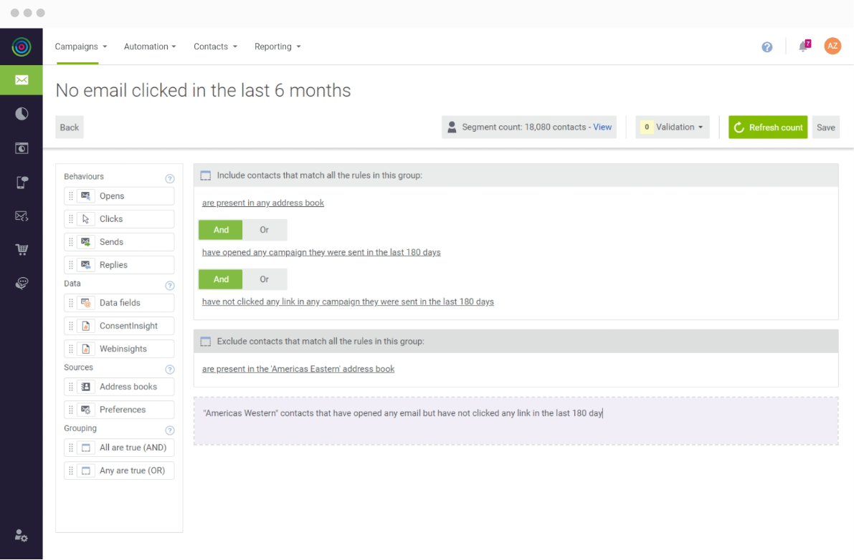Select the SMS mobile icon in the sidebar
This screenshot has width=854, height=560.
coord(22,182)
